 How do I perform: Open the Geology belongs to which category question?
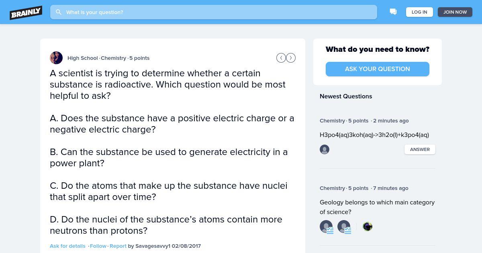[x=377, y=207]
